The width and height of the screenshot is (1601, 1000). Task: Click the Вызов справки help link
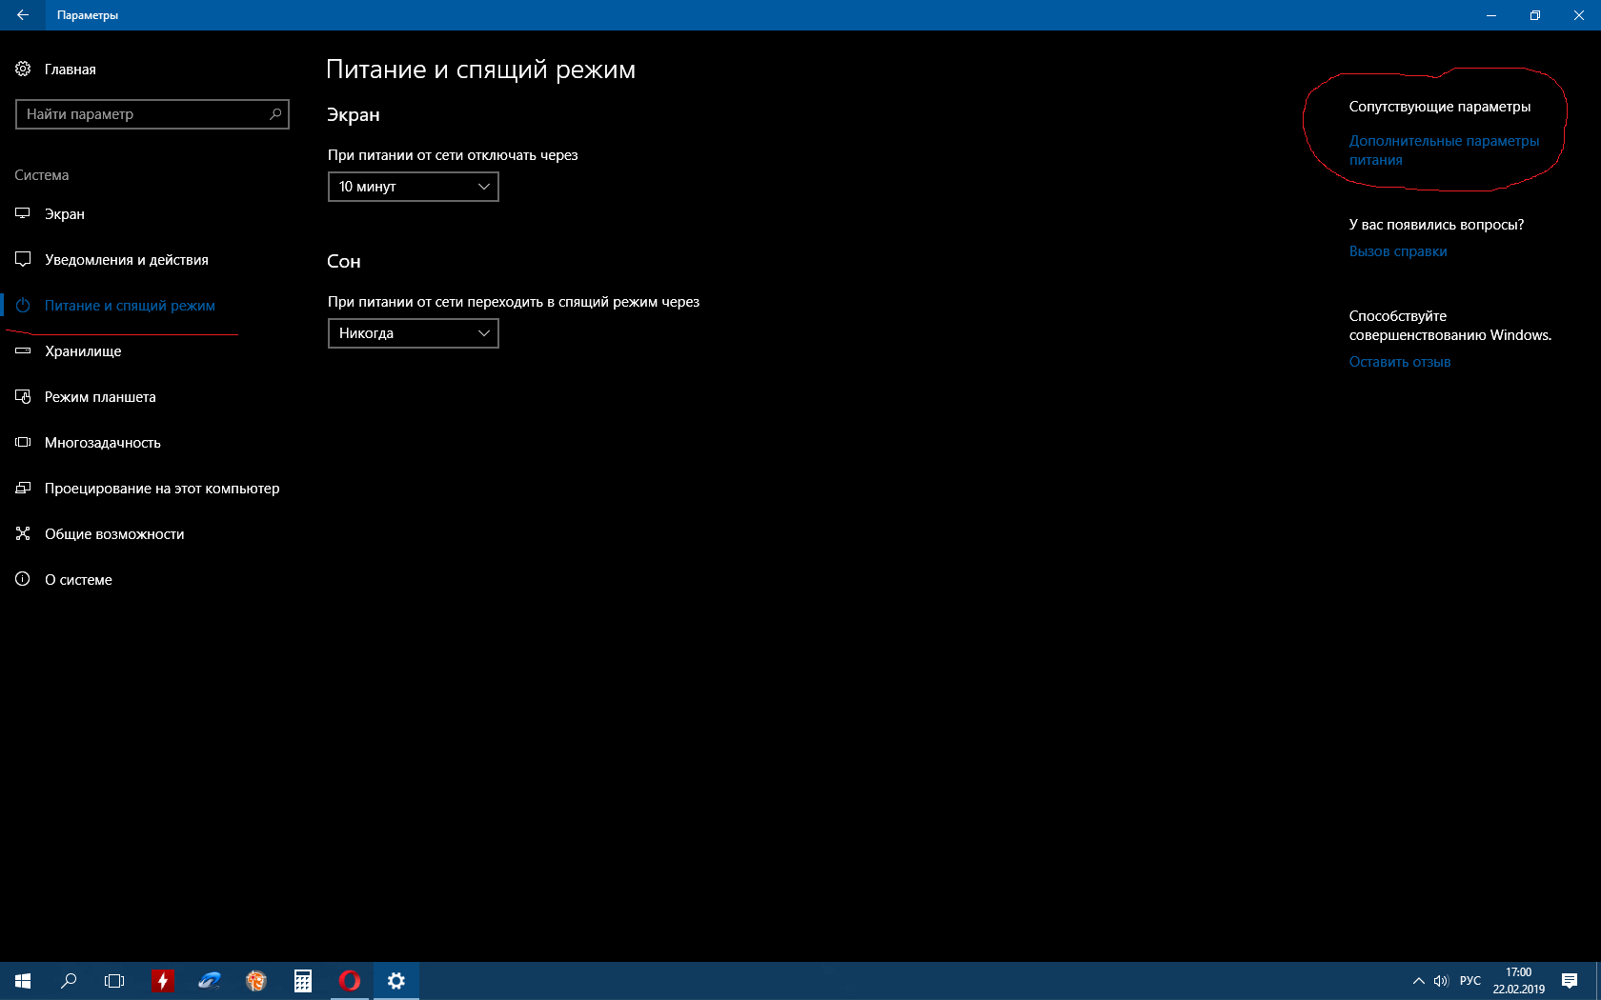(x=1398, y=251)
